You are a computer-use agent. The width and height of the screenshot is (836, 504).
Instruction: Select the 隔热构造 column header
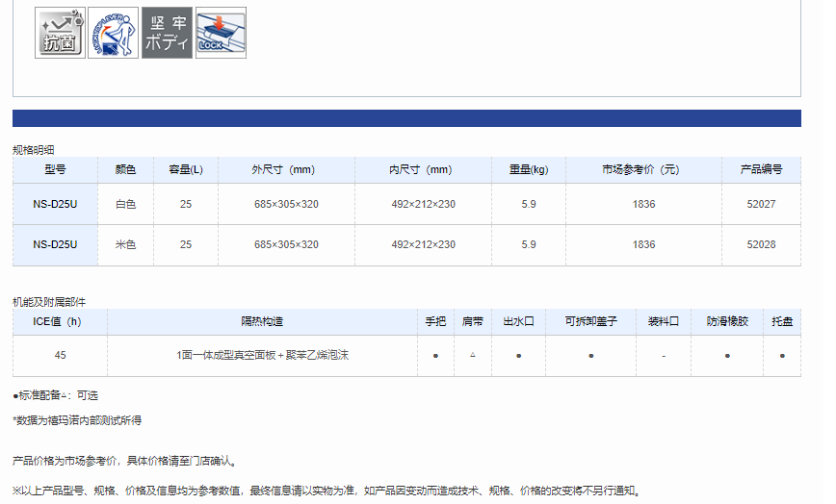pos(262,322)
